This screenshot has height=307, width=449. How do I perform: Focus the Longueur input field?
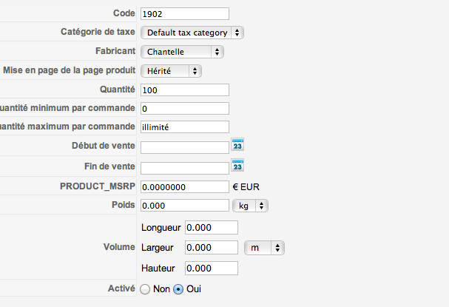pos(212,227)
